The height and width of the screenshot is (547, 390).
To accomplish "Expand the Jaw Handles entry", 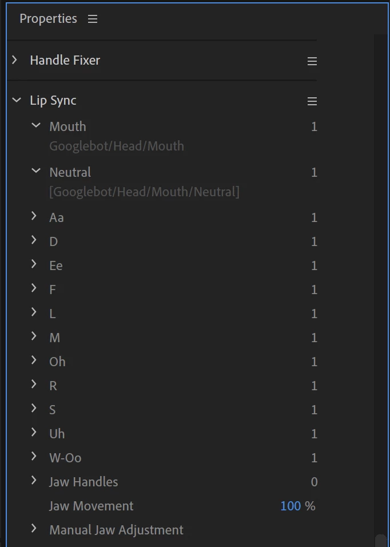I will coord(34,481).
